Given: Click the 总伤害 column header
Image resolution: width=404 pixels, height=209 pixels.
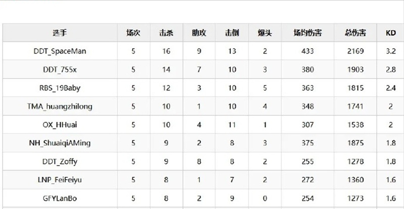Looking at the screenshot, I should [x=356, y=33].
